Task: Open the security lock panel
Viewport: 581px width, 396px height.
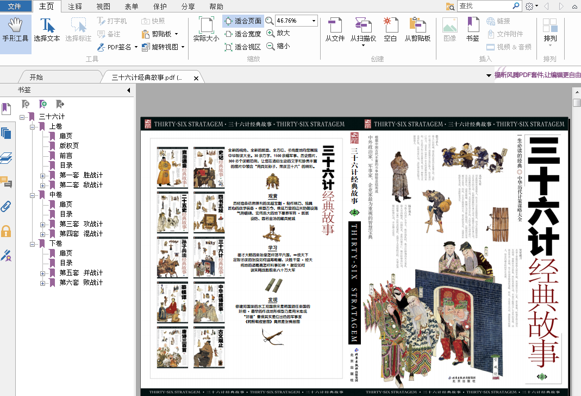Action: click(x=7, y=231)
